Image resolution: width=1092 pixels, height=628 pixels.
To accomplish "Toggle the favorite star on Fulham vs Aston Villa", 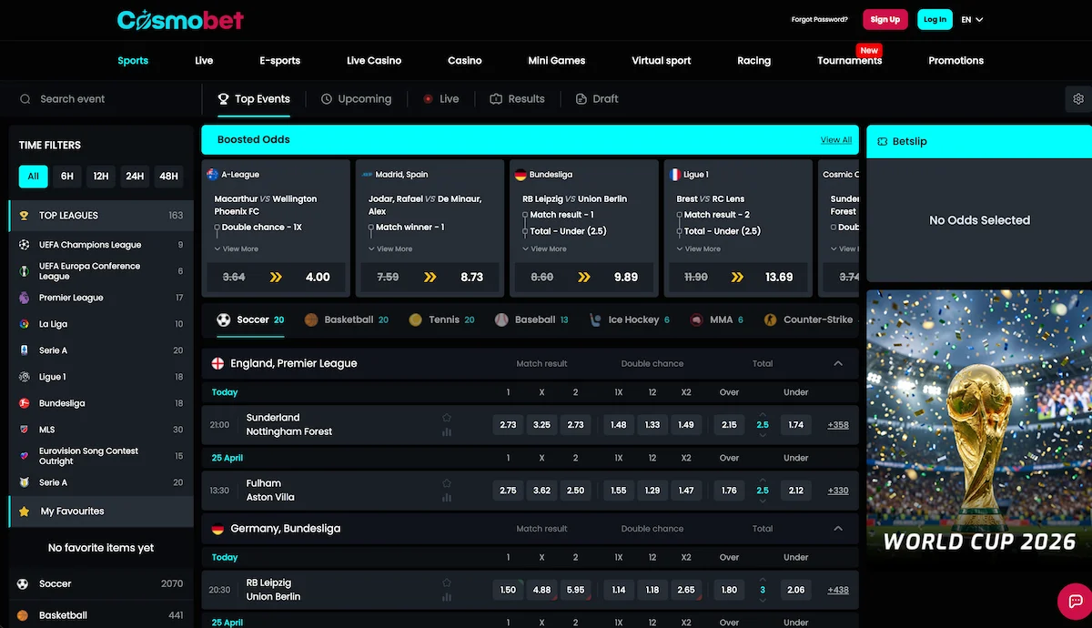I will click(x=446, y=482).
